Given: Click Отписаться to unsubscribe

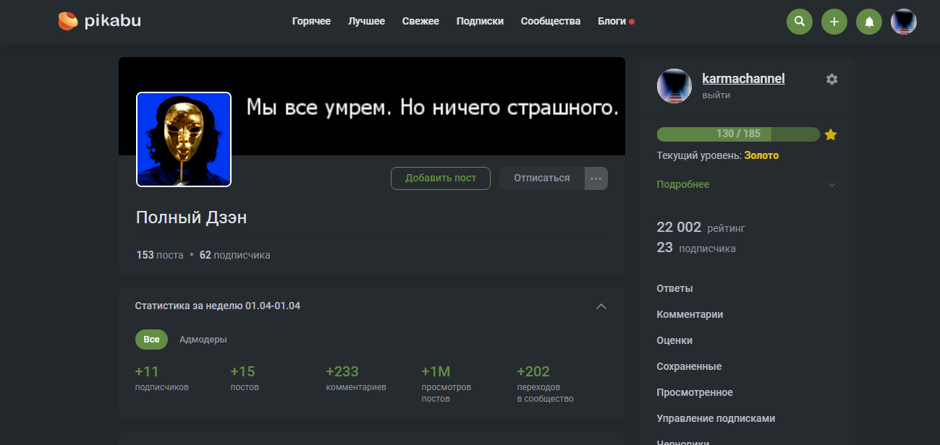Looking at the screenshot, I should [x=542, y=178].
